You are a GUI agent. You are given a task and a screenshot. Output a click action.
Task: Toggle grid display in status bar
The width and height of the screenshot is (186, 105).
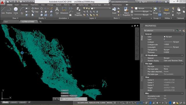pyautogui.click(x=115, y=103)
